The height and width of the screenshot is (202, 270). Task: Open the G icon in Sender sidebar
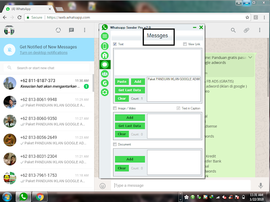(105, 83)
